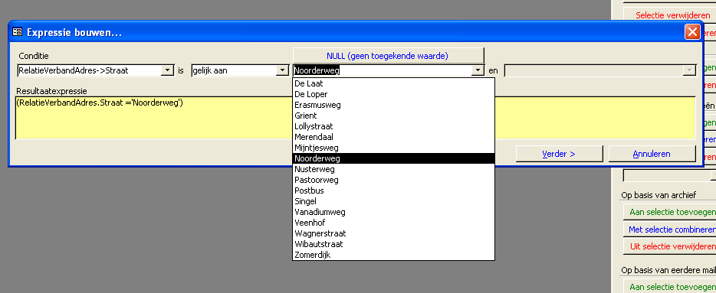Select Wibautstraat in the list

(393, 244)
